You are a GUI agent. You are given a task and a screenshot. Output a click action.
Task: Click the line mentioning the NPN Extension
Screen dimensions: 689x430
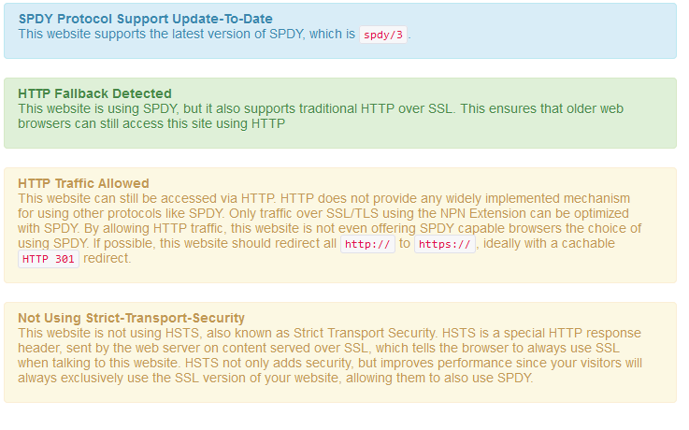pos(323,213)
